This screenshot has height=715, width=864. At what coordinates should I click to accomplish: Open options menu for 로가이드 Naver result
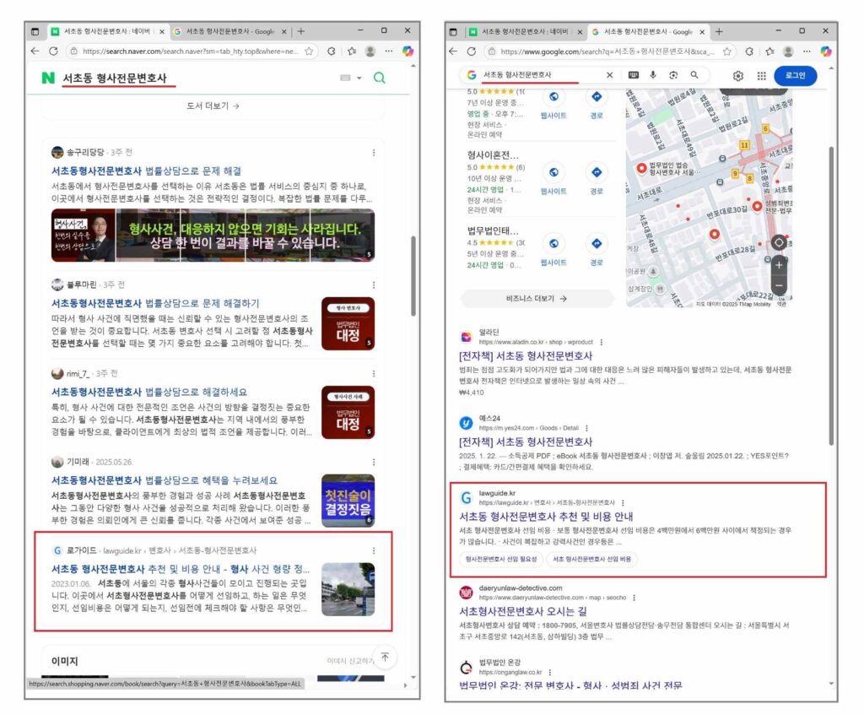(x=374, y=550)
